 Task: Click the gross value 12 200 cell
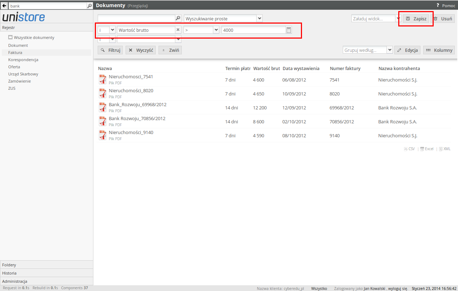click(259, 108)
